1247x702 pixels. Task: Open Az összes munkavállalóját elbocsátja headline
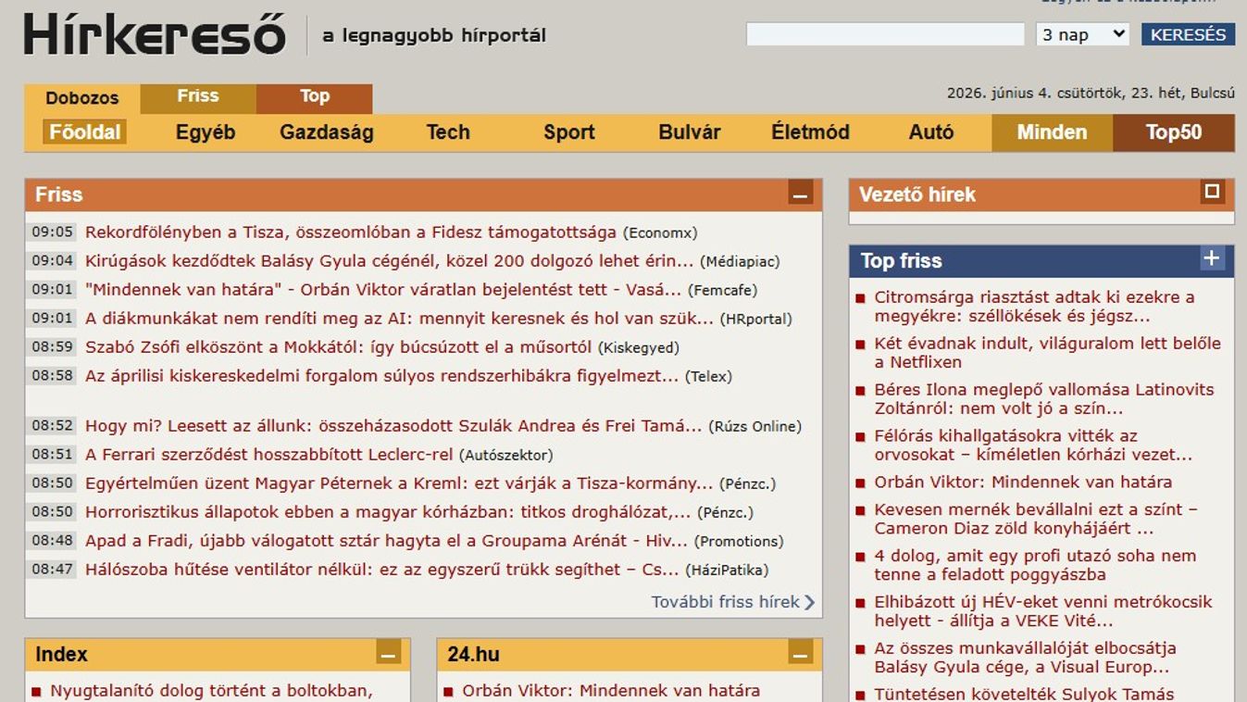pyautogui.click(x=1026, y=658)
